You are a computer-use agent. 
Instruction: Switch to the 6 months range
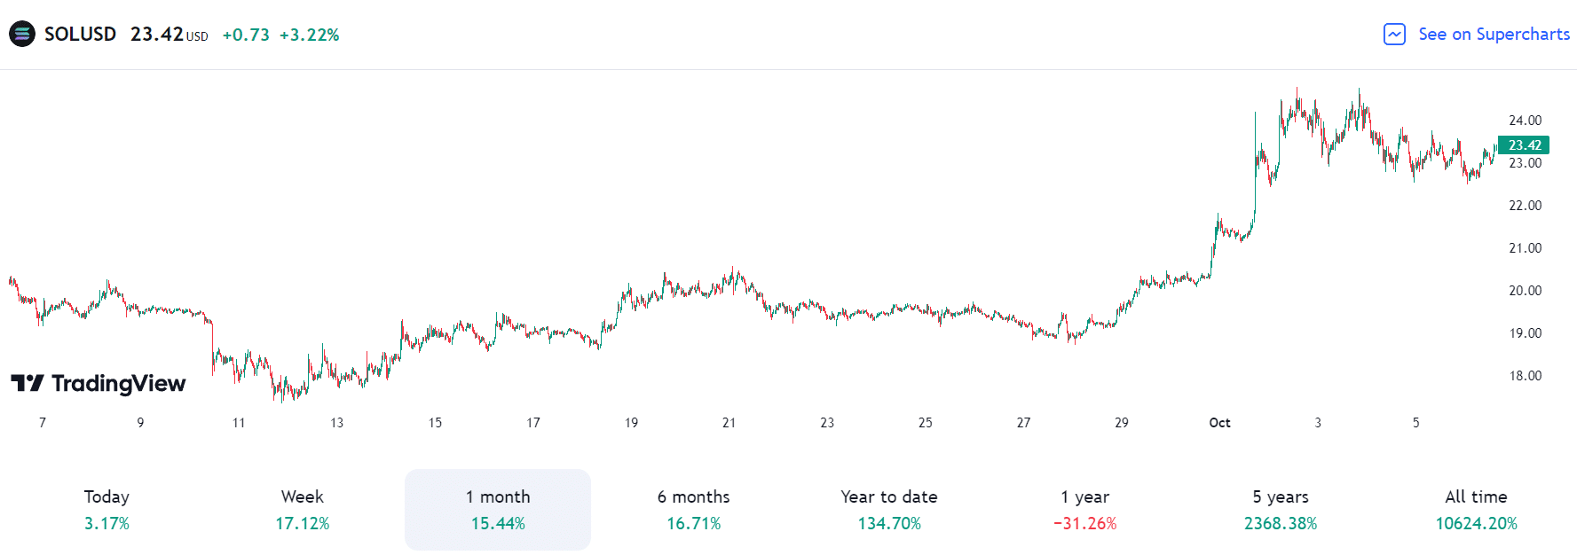pos(694,510)
